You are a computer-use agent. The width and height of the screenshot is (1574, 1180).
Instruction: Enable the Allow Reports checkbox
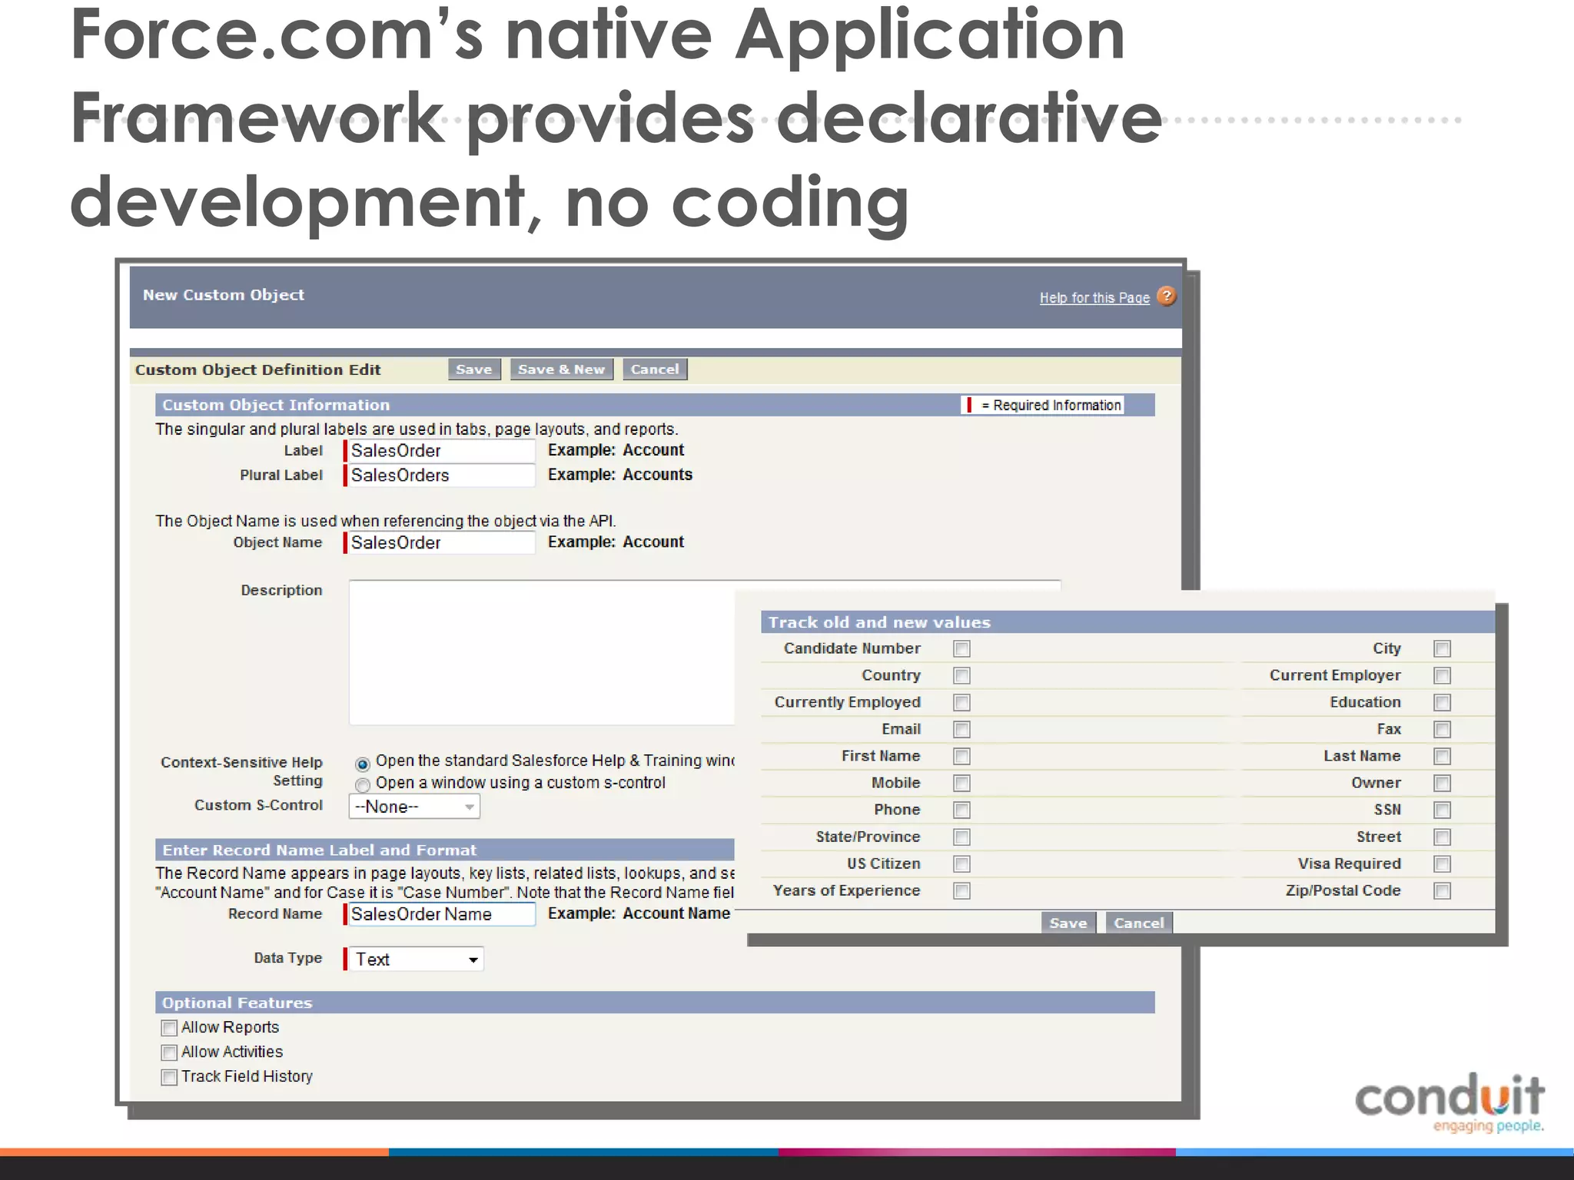[x=169, y=1028]
